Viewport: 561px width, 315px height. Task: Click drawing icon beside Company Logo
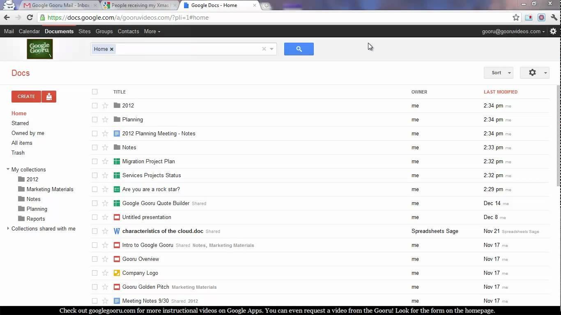[117, 273]
